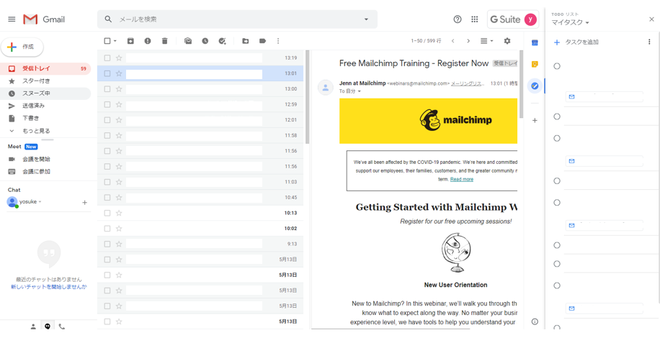Click the email reading pane scrollbar
The image size is (660, 343).
coord(522,84)
